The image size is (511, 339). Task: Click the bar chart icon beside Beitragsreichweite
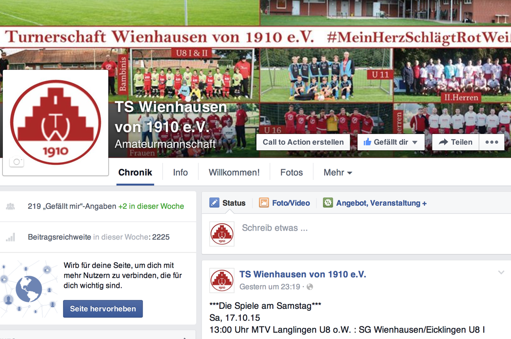pyautogui.click(x=11, y=237)
